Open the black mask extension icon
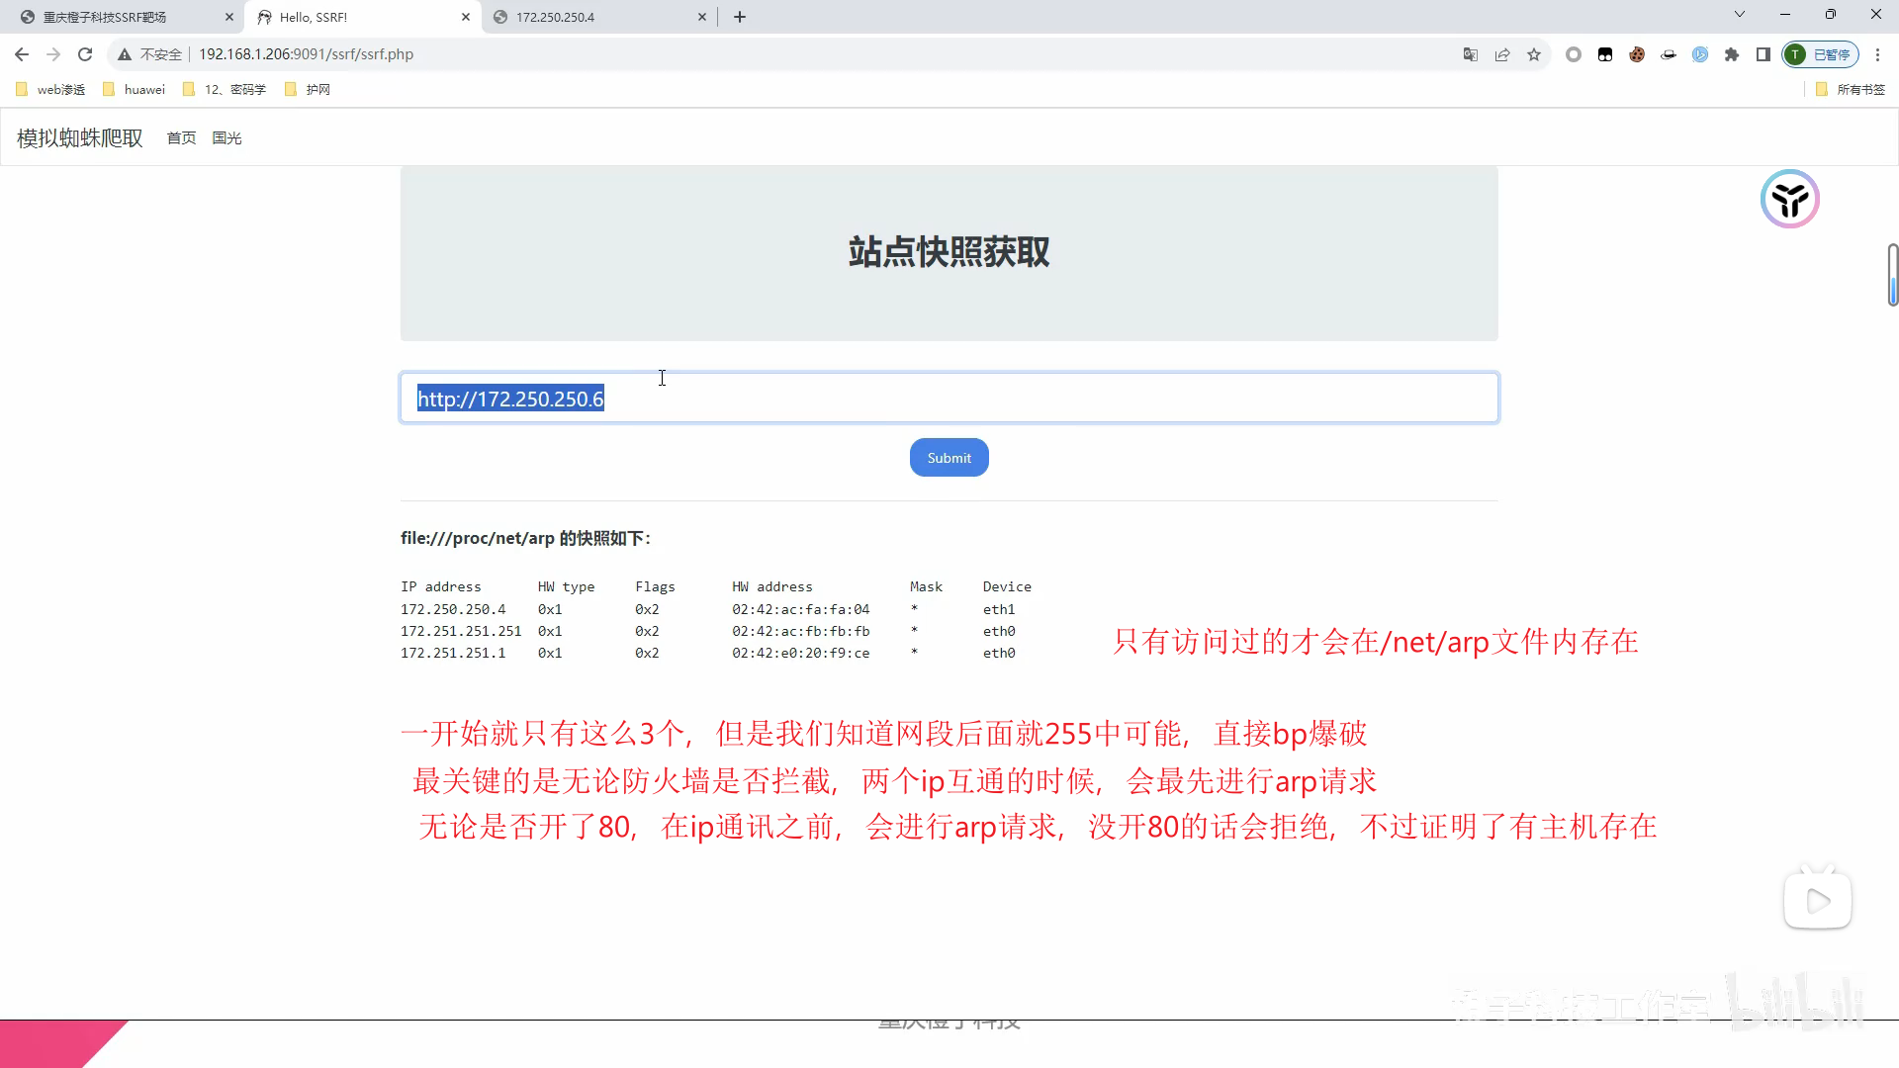The width and height of the screenshot is (1899, 1068). point(1605,54)
